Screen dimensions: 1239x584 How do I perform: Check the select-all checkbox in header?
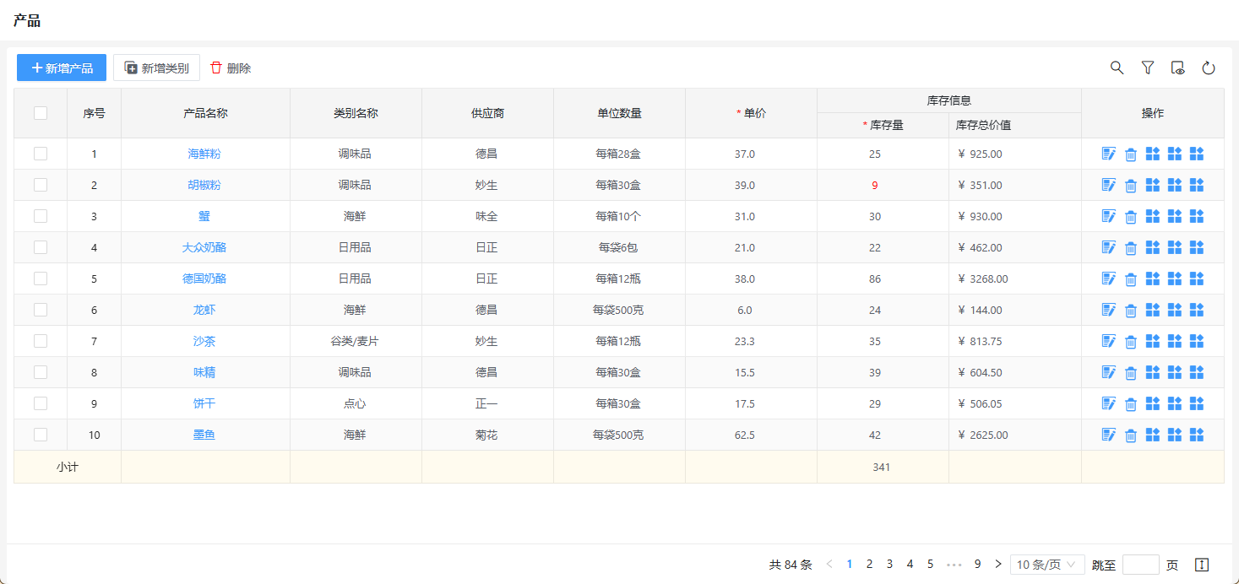pyautogui.click(x=41, y=113)
